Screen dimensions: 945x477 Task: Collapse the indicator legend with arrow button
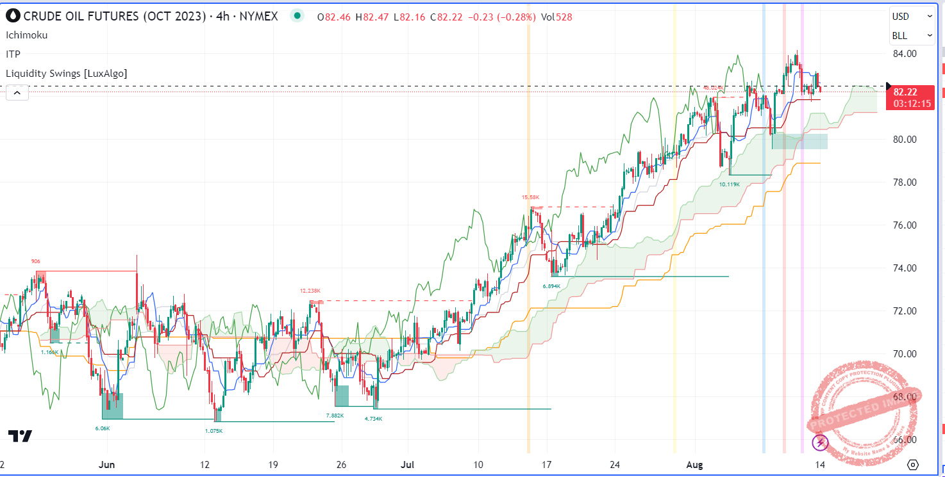click(x=17, y=93)
